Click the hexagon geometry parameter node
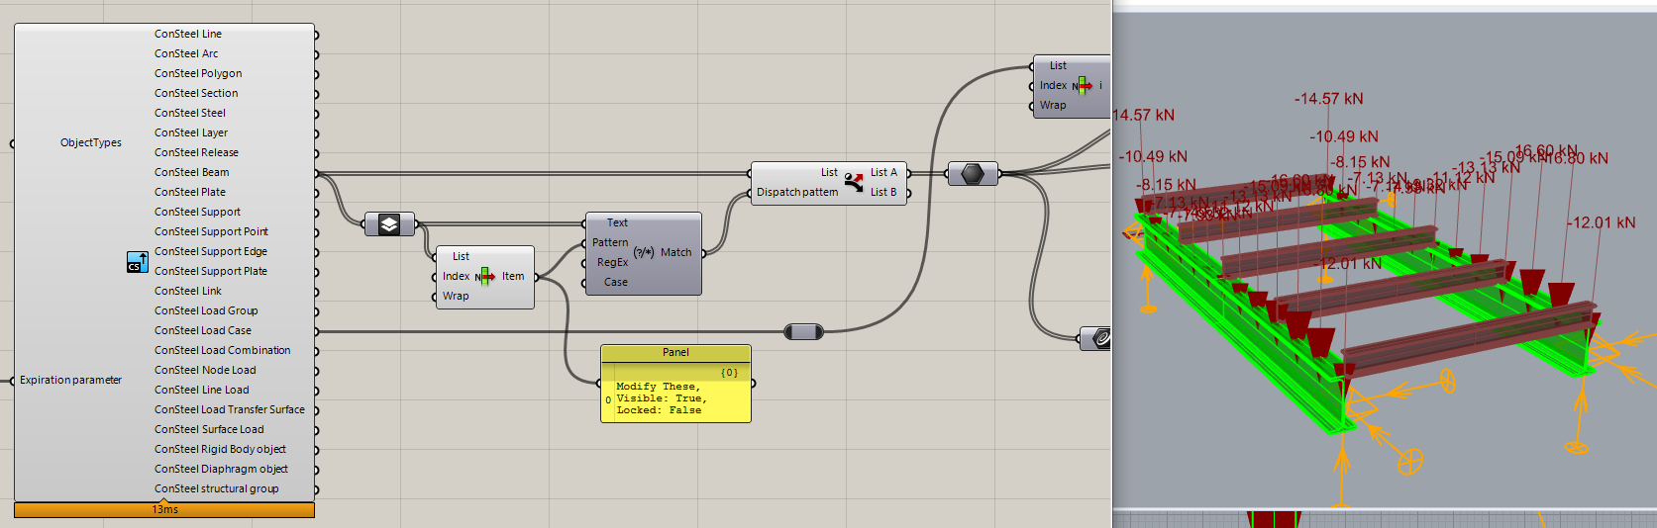The height and width of the screenshot is (528, 1657). (x=973, y=174)
